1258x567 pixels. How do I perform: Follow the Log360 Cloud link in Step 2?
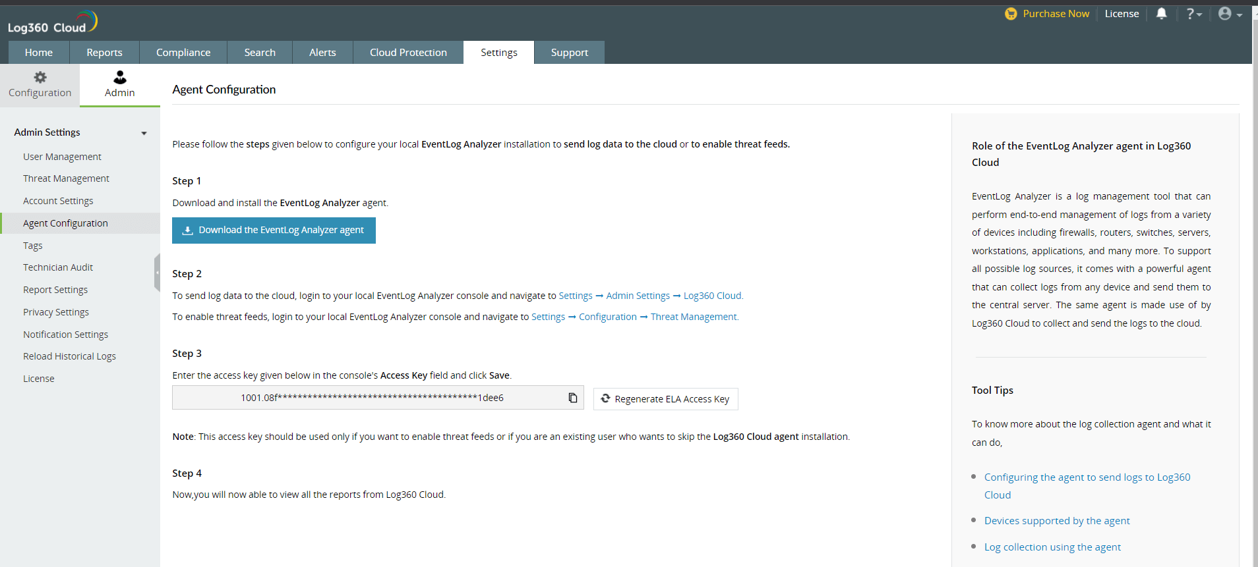click(713, 296)
